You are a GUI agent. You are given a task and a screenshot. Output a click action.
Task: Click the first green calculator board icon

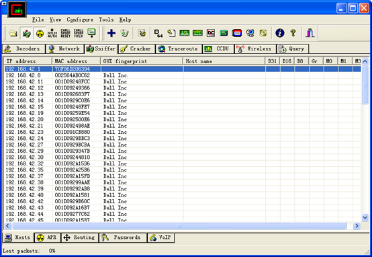click(185, 33)
